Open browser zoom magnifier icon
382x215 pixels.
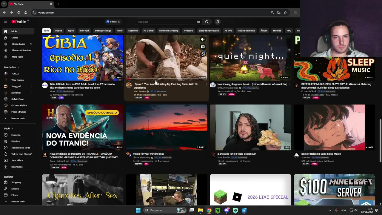tap(272, 13)
